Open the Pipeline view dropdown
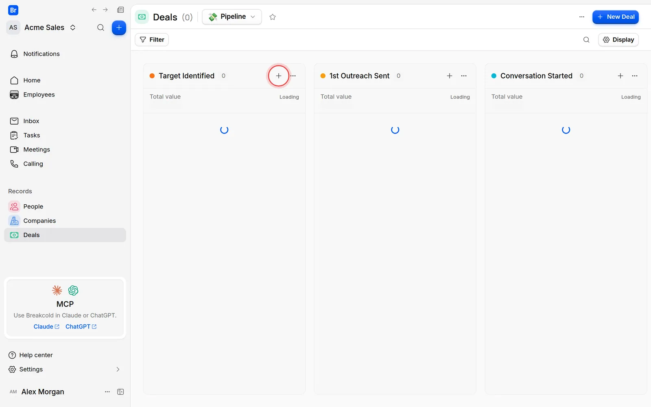The width and height of the screenshot is (651, 407). 232,17
